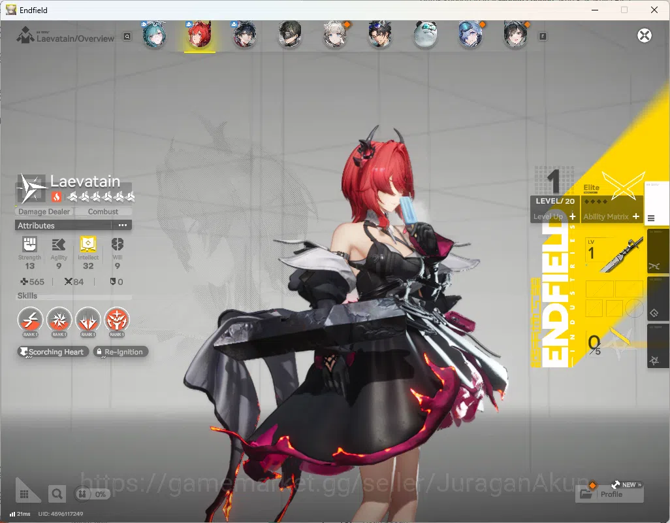This screenshot has height=523, width=670.
Task: Close the operator overview screen
Action: coord(645,35)
